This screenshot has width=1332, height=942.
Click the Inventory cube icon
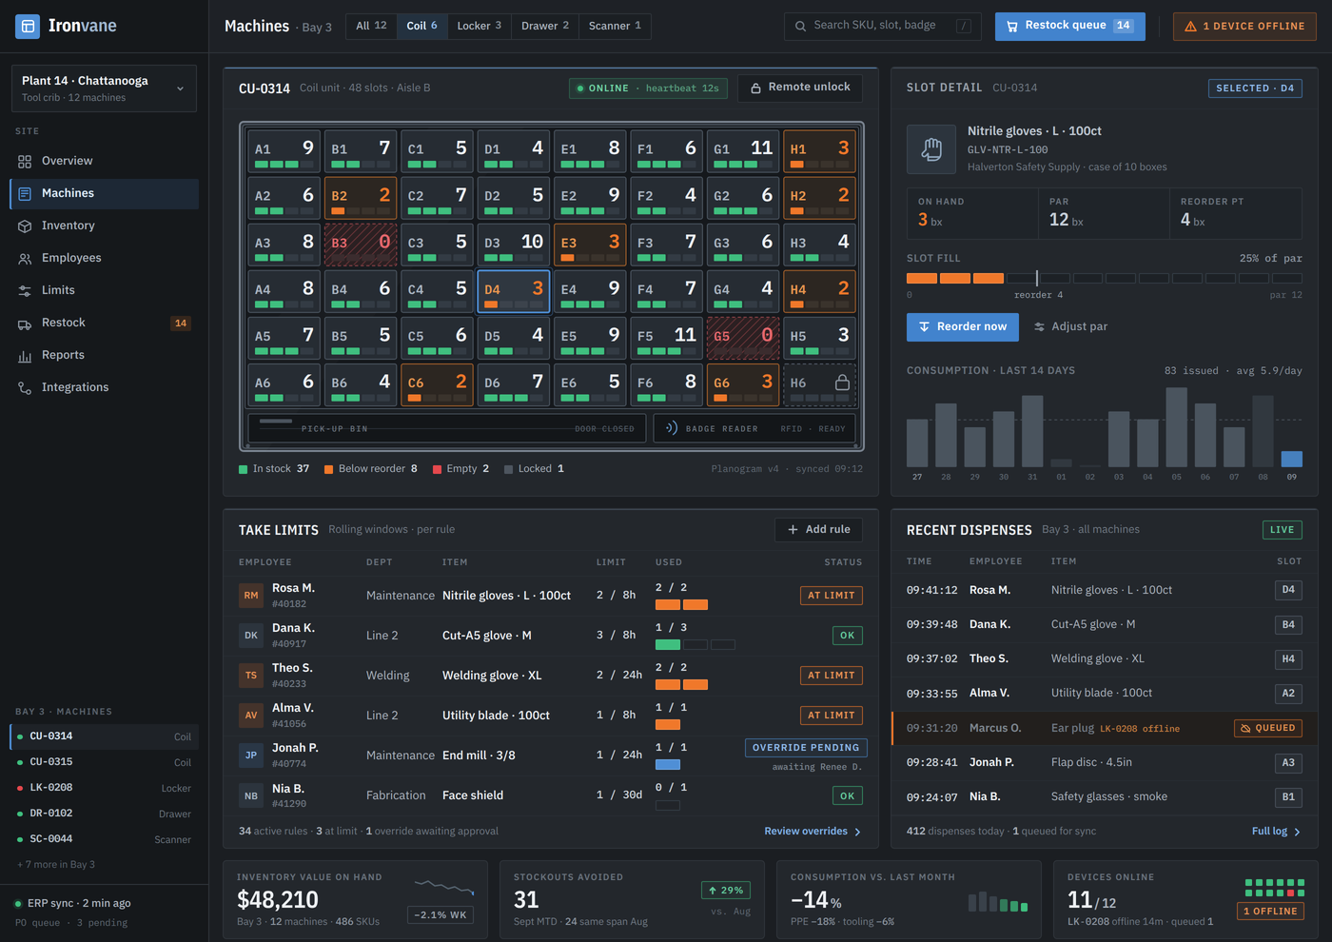coord(25,226)
